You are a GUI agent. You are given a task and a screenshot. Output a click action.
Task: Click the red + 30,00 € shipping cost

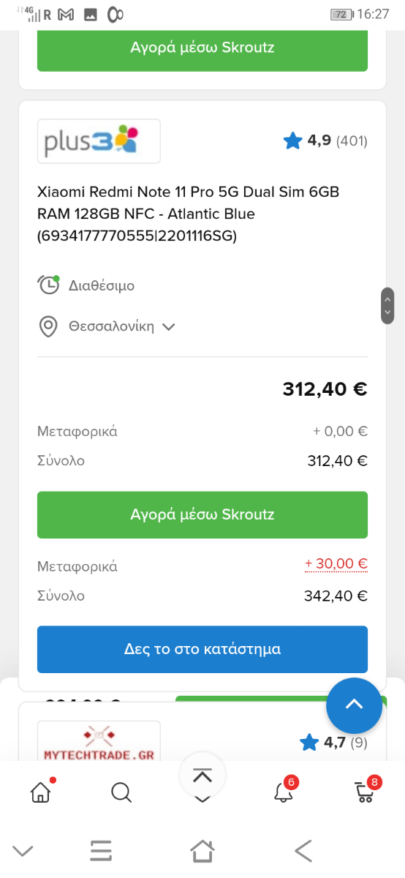tap(336, 564)
